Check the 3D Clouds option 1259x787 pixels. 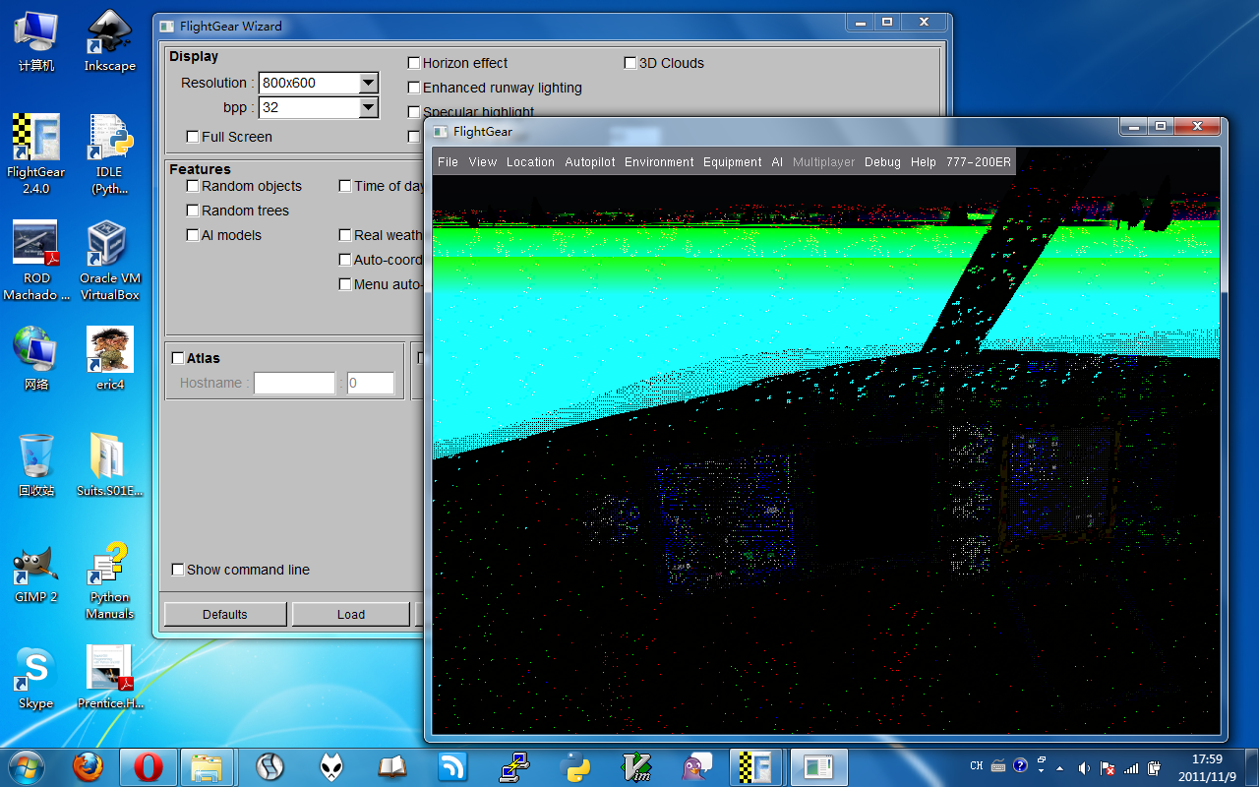[x=630, y=63]
